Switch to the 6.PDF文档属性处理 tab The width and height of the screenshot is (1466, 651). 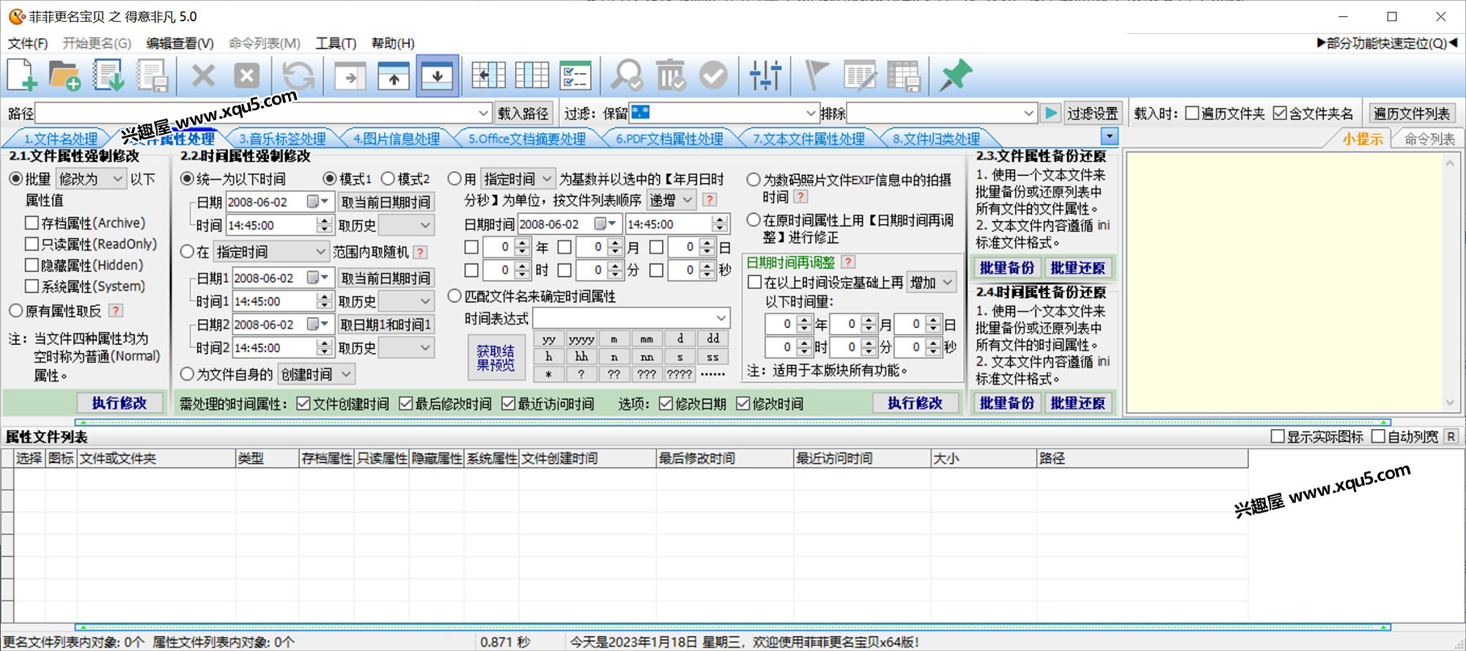[669, 138]
